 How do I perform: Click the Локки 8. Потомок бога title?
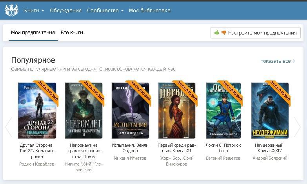(223, 148)
